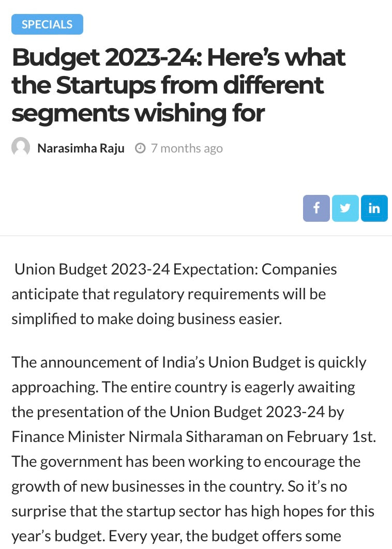Share the article on Twitter
Image resolution: width=392 pixels, height=549 pixels.
click(x=345, y=208)
